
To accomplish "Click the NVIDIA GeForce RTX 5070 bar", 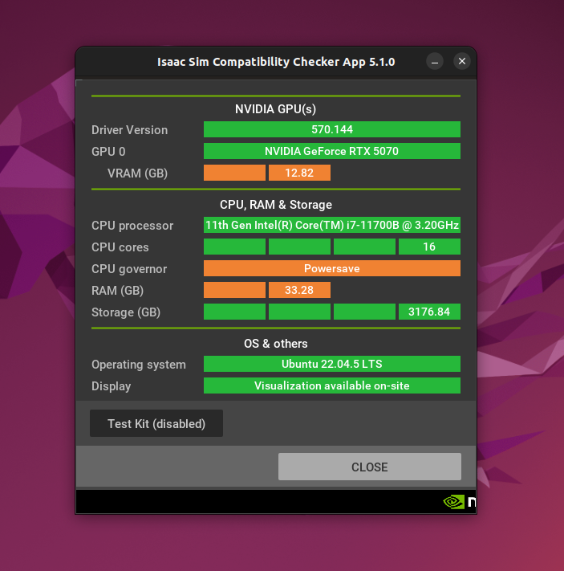I will click(x=332, y=151).
